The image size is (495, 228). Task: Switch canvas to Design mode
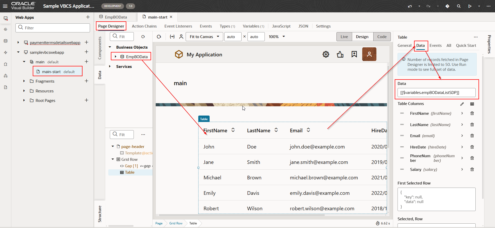tap(362, 37)
